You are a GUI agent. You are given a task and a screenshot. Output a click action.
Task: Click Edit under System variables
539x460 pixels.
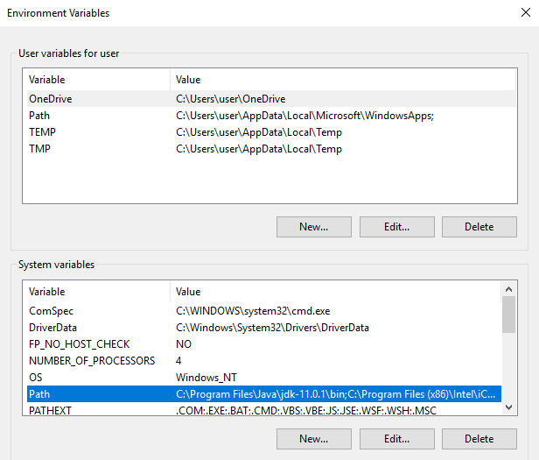[x=397, y=439]
